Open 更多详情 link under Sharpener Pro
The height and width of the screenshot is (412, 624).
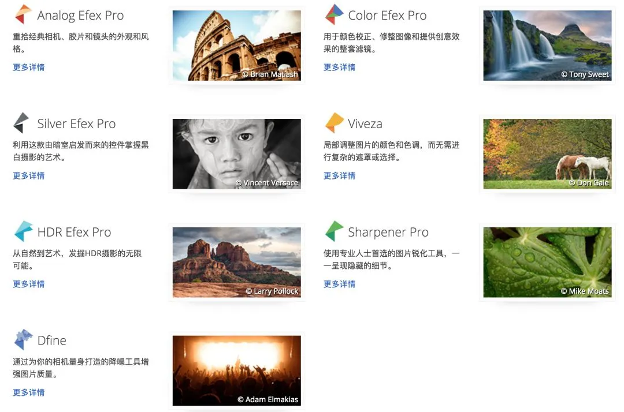339,284
